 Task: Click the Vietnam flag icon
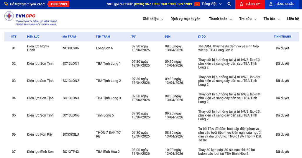(x=197, y=4)
